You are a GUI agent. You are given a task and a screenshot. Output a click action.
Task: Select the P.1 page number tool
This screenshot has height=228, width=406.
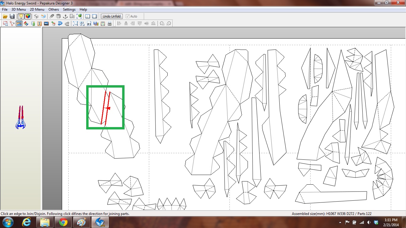tap(89, 23)
